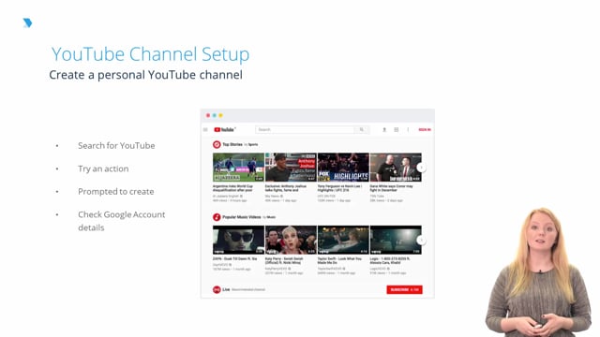The image size is (600, 337).
Task: Click the magnifier search button
Action: click(362, 130)
